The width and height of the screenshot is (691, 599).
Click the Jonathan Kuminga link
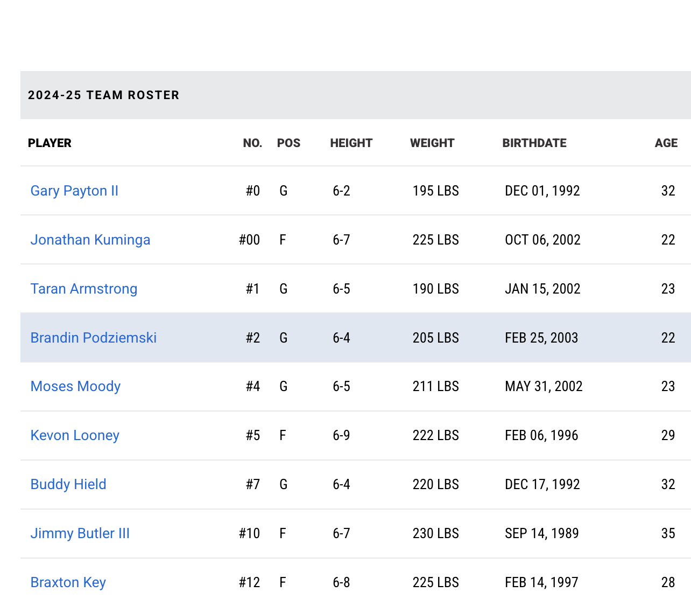point(90,240)
